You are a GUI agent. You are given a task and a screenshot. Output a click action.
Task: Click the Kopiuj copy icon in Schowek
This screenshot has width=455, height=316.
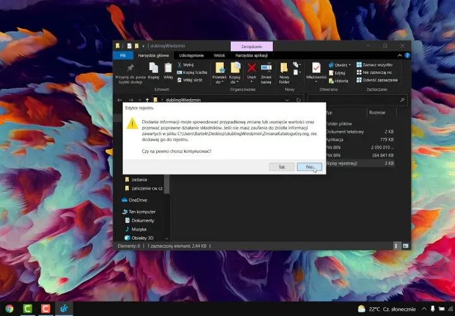pyautogui.click(x=154, y=68)
